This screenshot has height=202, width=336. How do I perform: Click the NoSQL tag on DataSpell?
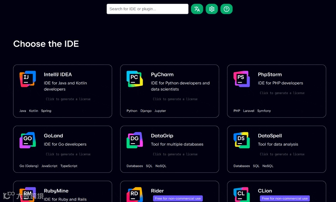tap(268, 166)
